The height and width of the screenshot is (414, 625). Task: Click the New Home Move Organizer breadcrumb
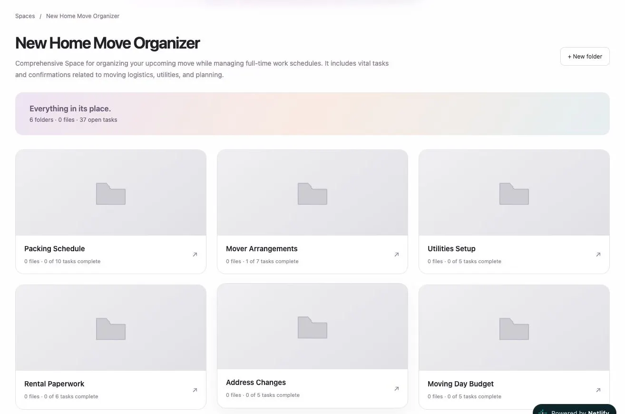(83, 16)
